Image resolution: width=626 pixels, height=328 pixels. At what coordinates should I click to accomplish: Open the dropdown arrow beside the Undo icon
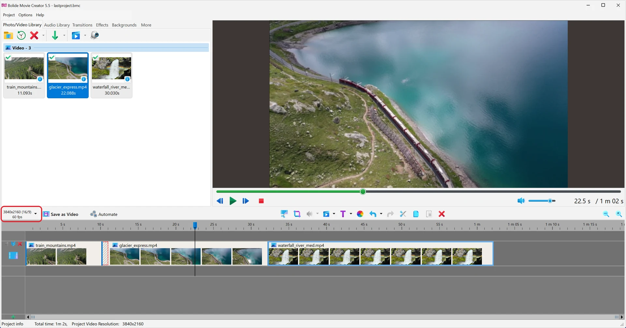381,214
